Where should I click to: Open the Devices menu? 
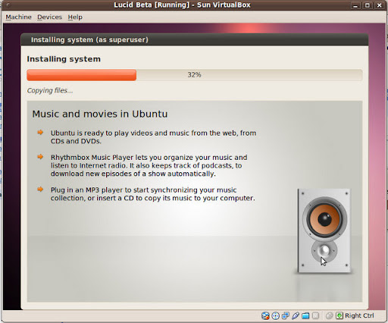pyautogui.click(x=49, y=17)
